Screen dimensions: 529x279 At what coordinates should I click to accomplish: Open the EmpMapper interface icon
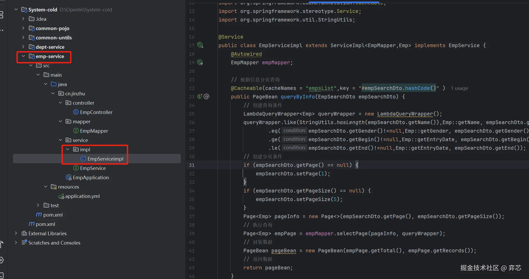coord(76,131)
